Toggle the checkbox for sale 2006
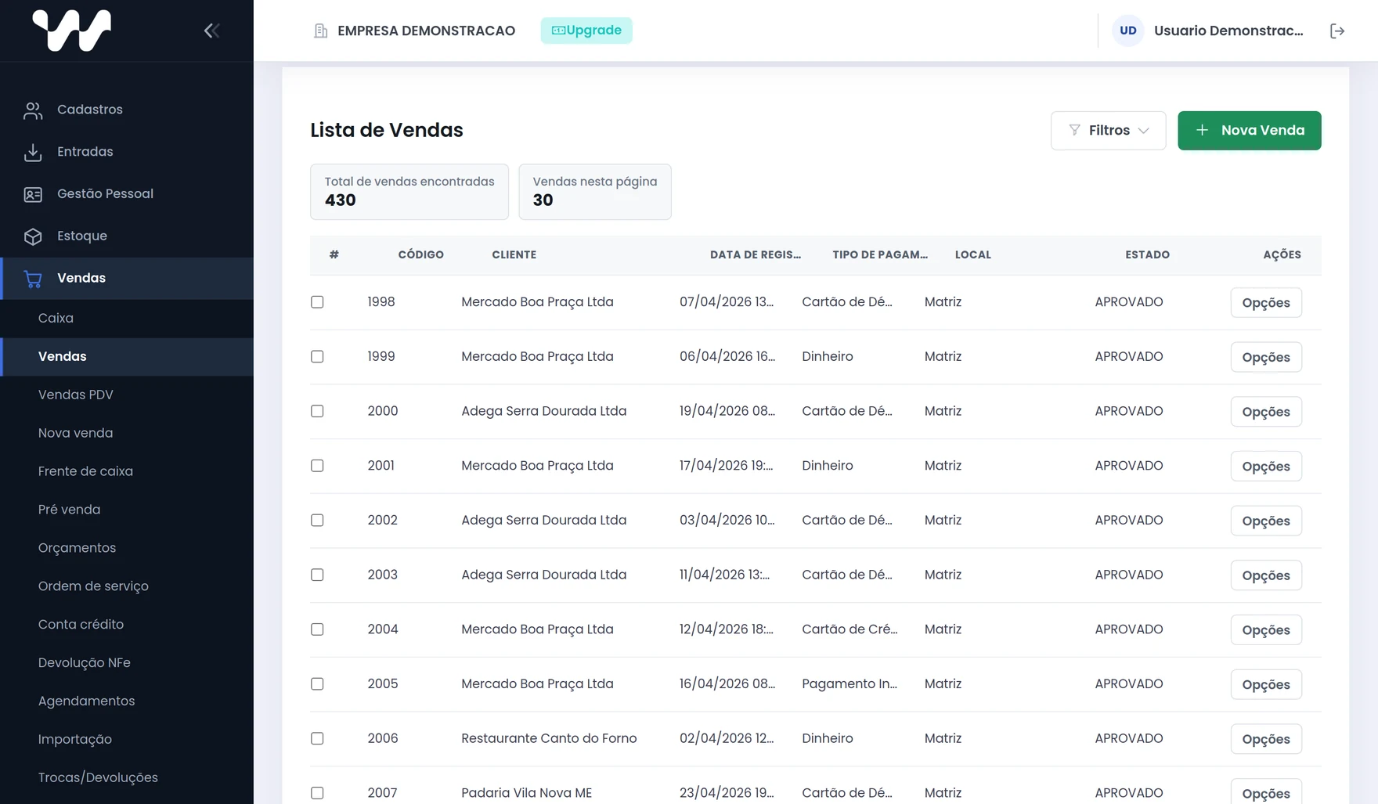Viewport: 1378px width, 804px height. [317, 739]
